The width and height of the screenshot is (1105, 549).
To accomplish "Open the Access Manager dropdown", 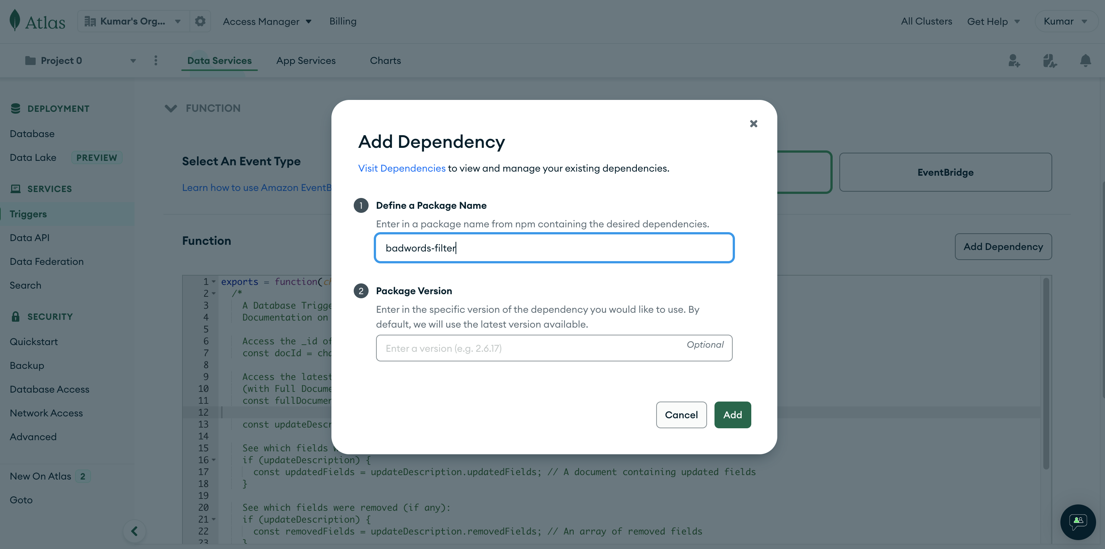I will tap(266, 22).
